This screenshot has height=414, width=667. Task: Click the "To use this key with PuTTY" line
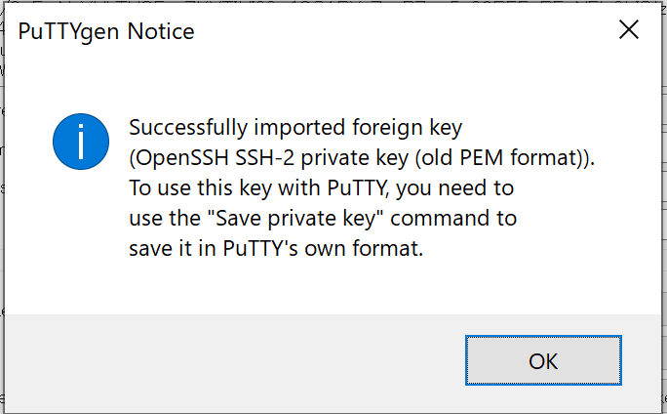(321, 187)
